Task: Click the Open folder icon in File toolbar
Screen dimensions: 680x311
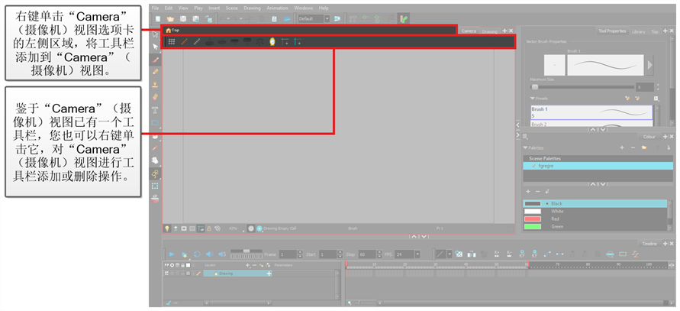Action: 170,18
